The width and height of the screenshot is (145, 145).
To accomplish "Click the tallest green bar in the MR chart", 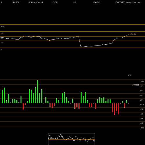I will point(38,91).
